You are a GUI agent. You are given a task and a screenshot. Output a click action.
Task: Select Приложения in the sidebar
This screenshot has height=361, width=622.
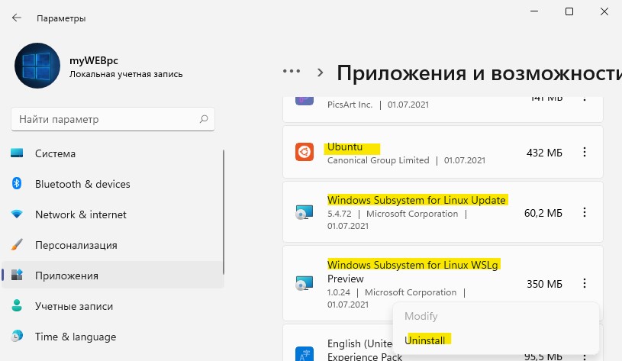coord(113,276)
